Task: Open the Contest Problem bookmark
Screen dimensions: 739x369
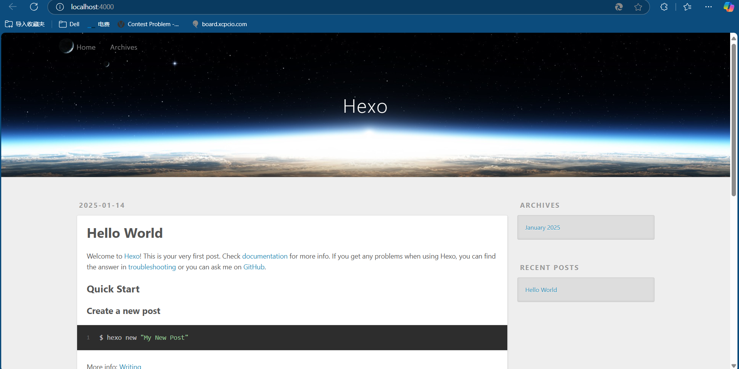Action: pyautogui.click(x=148, y=24)
